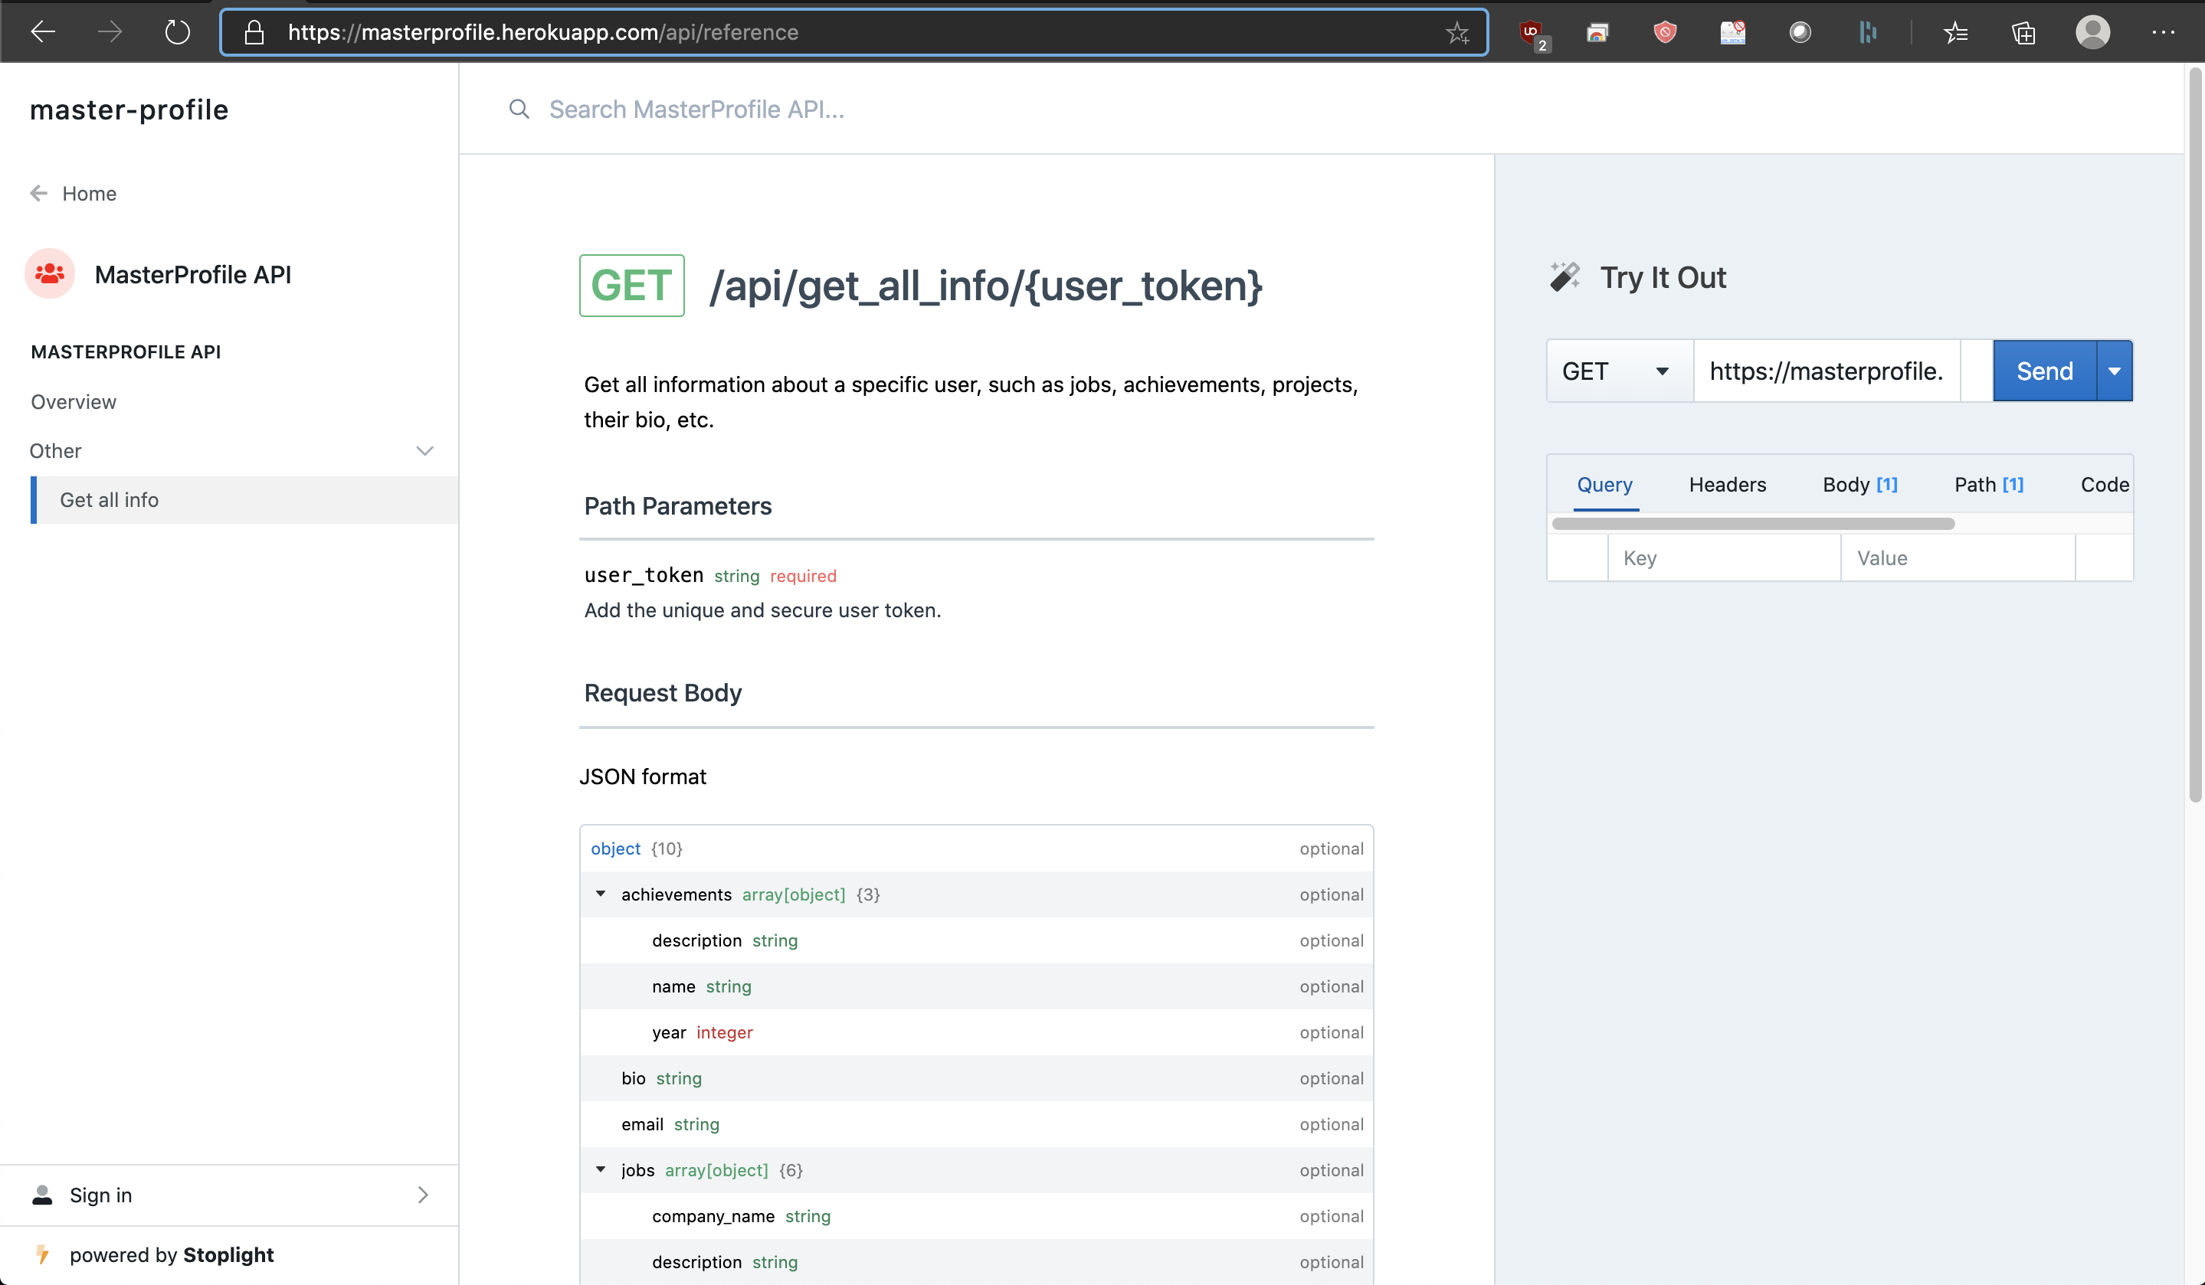Click the browser collections icon
Image resolution: width=2205 pixels, height=1285 pixels.
point(2023,32)
